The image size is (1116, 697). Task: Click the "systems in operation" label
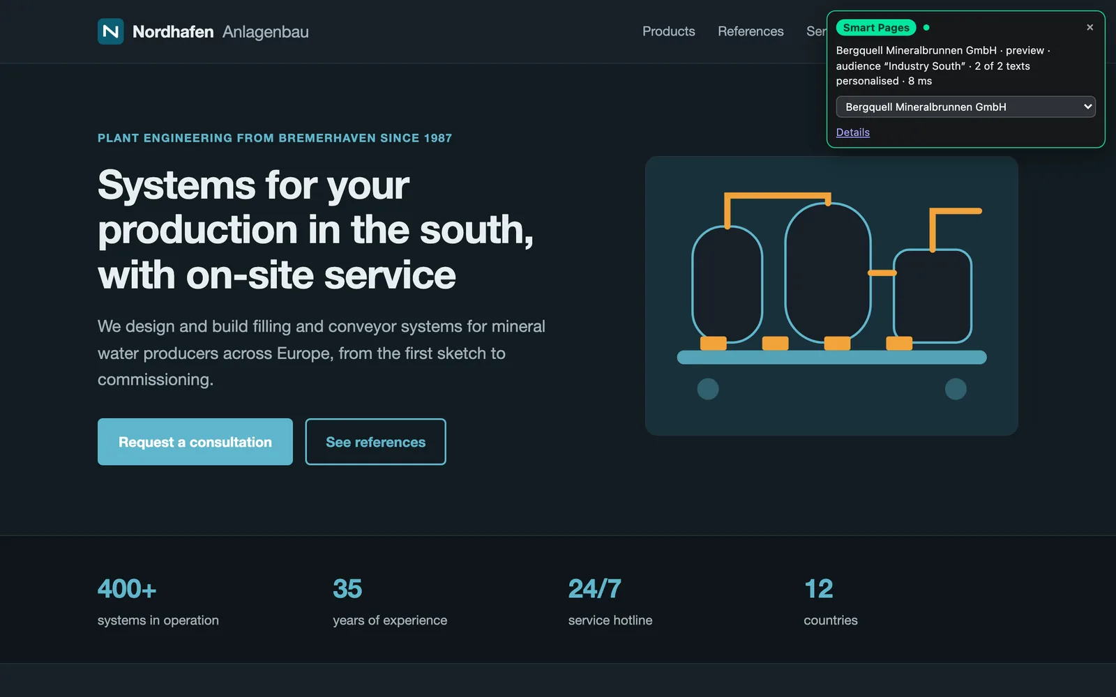(158, 620)
